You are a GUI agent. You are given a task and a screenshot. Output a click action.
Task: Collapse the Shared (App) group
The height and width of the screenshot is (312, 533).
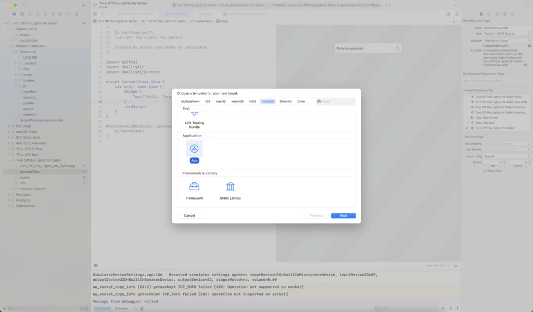click(x=8, y=29)
